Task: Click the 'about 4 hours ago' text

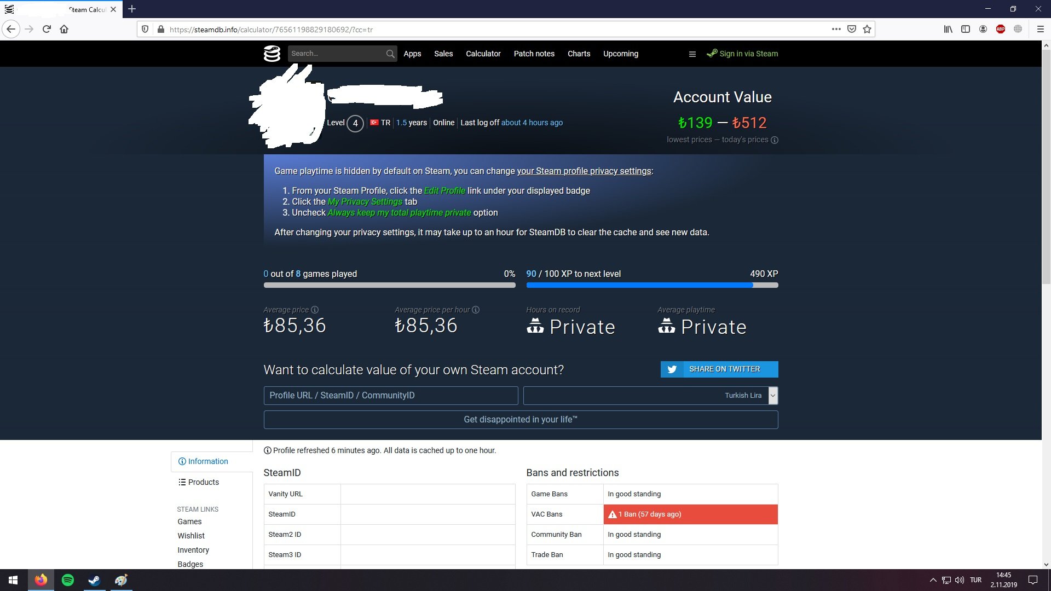Action: point(532,123)
